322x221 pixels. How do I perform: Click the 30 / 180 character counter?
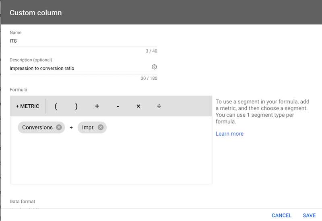click(149, 78)
